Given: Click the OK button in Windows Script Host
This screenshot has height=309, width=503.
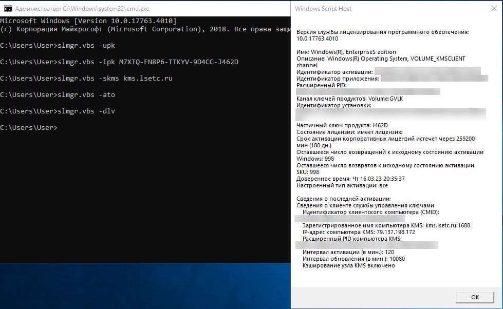Looking at the screenshot, I should click(x=475, y=297).
